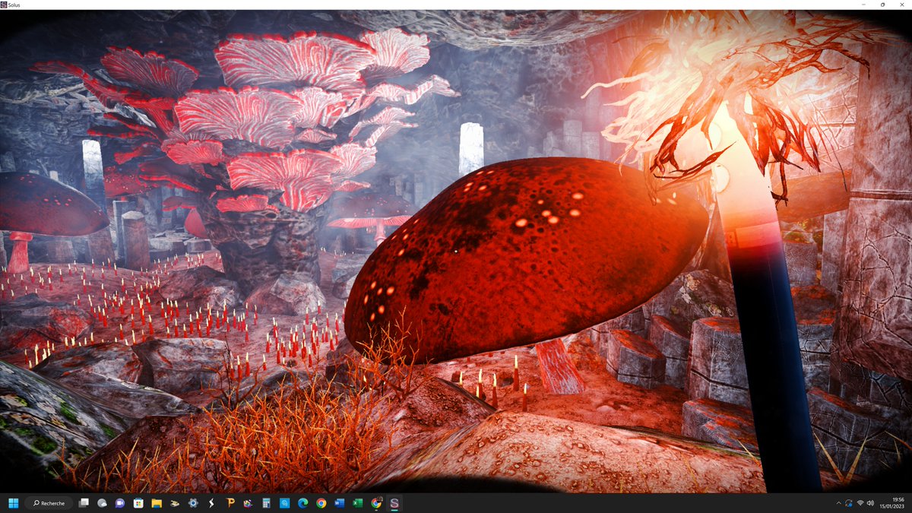This screenshot has height=513, width=912.
Task: Expand the hidden system tray icons chevron
Action: [x=838, y=503]
